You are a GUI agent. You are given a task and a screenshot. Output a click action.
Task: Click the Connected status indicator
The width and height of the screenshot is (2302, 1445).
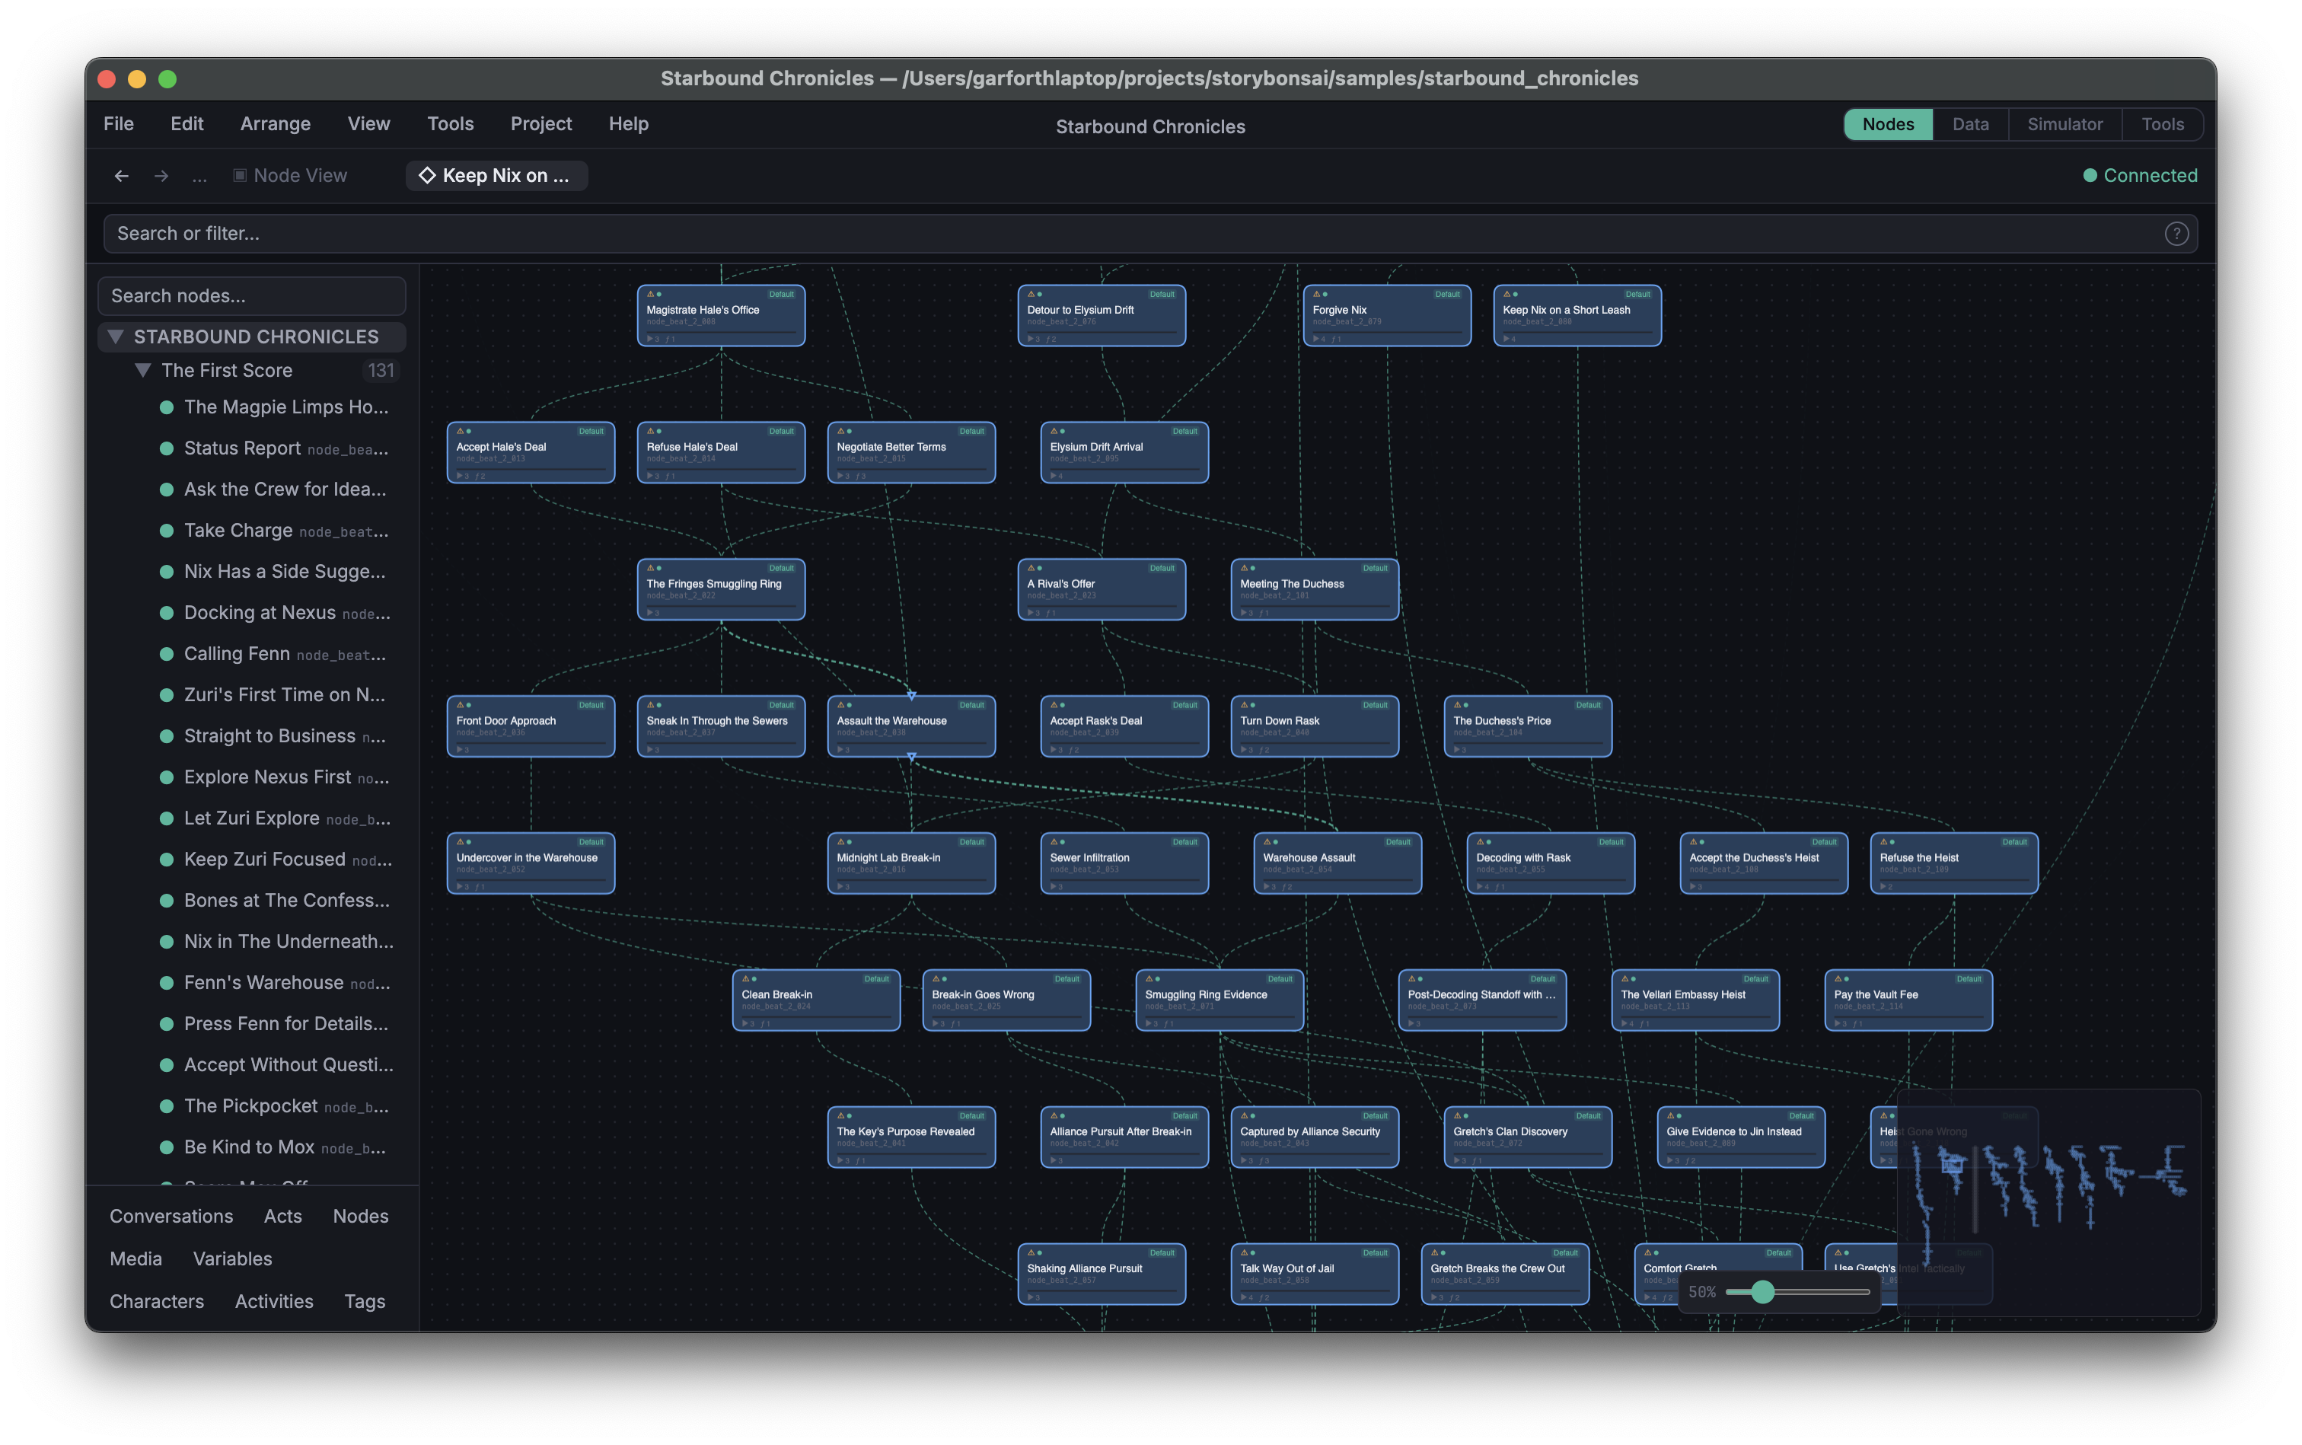pyautogui.click(x=2140, y=175)
